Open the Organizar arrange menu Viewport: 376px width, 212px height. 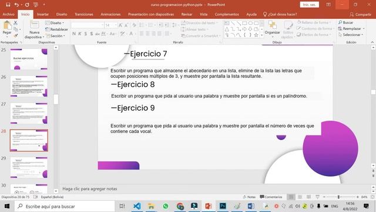[273, 29]
